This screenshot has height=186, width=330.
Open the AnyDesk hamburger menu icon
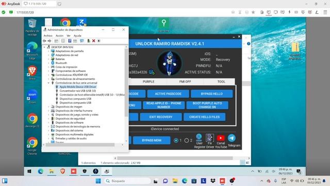tap(325, 12)
